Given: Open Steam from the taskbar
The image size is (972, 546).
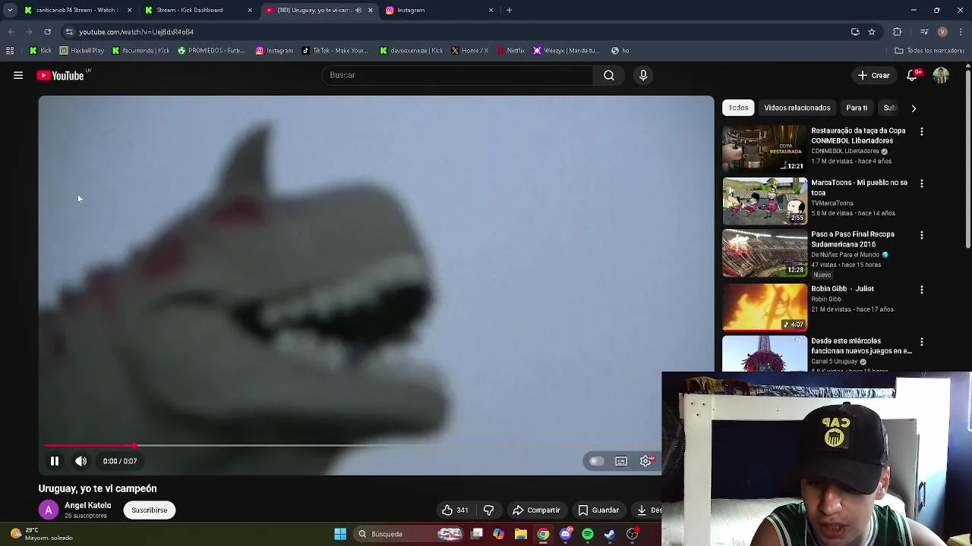Looking at the screenshot, I should [x=610, y=534].
